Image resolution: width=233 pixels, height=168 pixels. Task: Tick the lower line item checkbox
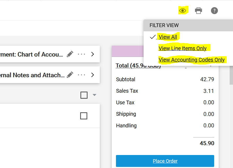click(84, 116)
